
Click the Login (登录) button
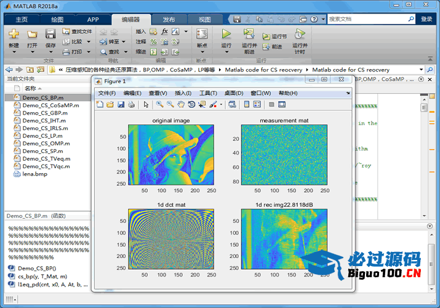coord(426,19)
